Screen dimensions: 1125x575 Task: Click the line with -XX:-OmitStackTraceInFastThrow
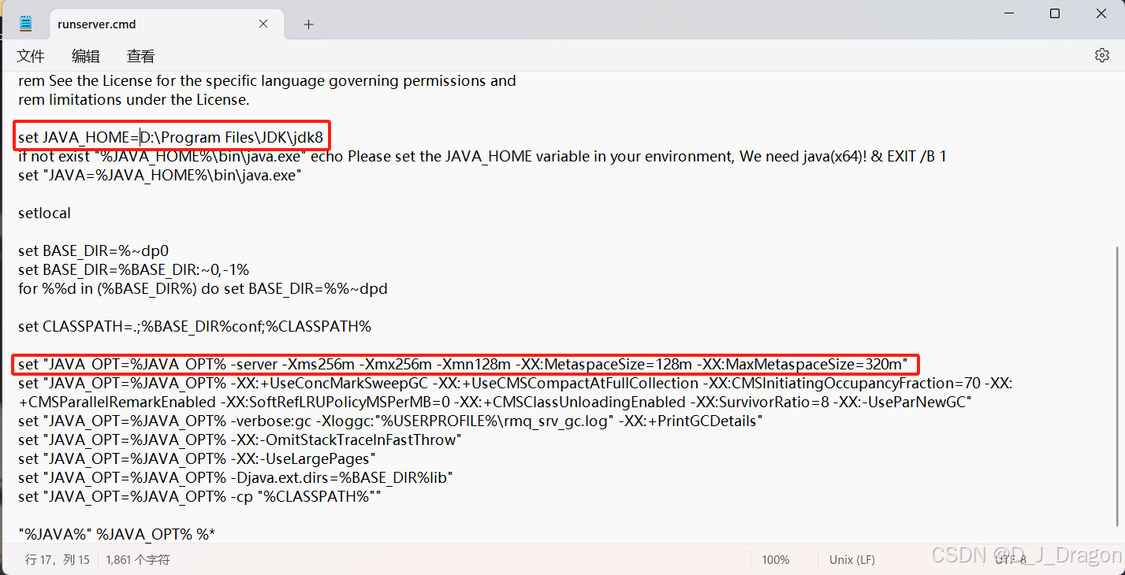[240, 440]
